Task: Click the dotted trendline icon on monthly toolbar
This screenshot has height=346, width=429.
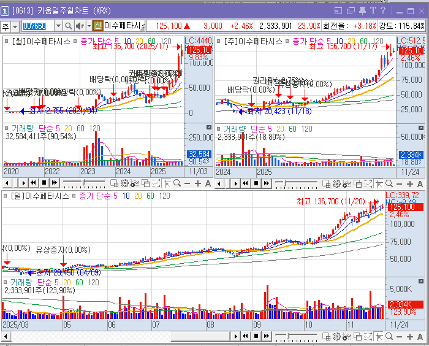Action: point(156,183)
